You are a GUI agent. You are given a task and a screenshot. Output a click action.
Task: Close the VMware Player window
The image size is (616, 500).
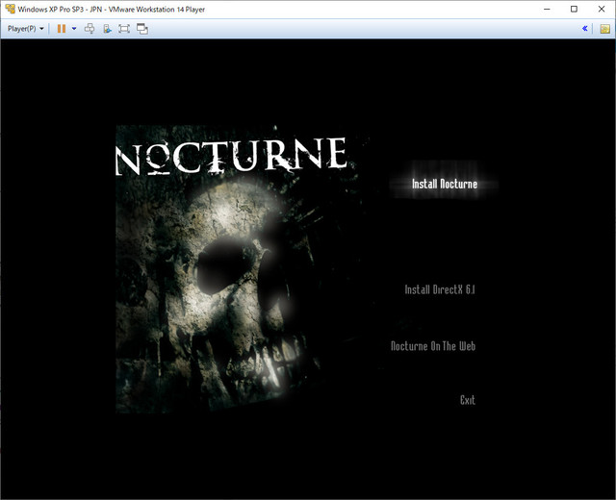tap(601, 9)
